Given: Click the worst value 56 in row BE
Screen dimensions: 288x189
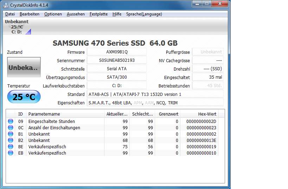Looking at the screenshot, I should click(x=151, y=147).
